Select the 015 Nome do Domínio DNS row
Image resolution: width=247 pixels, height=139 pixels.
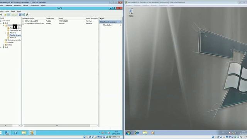pyautogui.click(x=60, y=24)
